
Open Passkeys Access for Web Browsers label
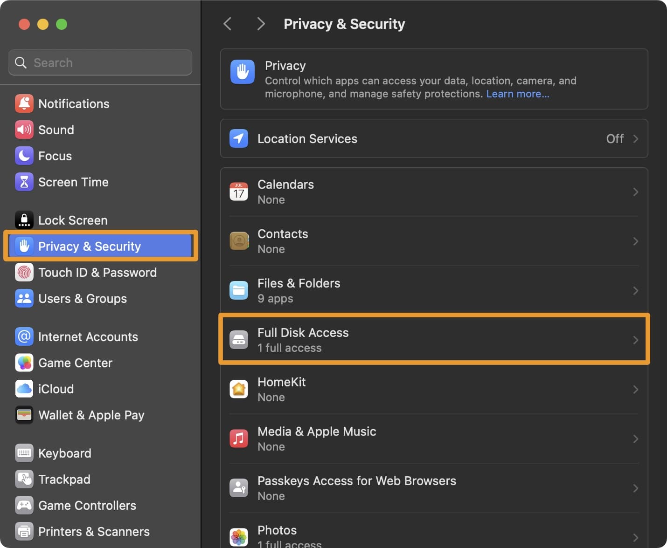tap(357, 480)
